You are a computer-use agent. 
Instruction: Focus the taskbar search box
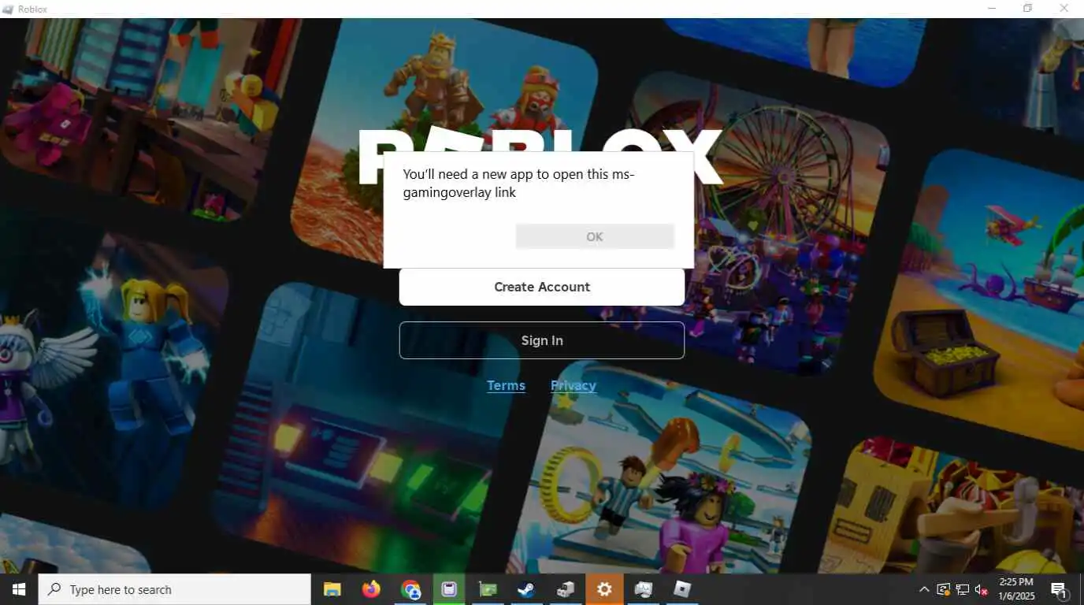point(175,589)
